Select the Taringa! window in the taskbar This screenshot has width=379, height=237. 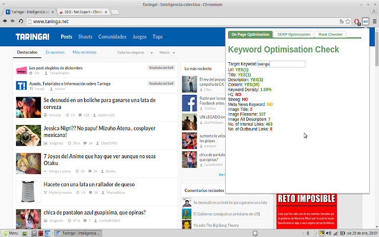(78, 233)
